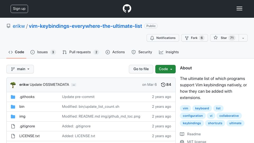The height and width of the screenshot is (143, 254).
Task: Click erikw's tree avatar image
Action: [13, 85]
